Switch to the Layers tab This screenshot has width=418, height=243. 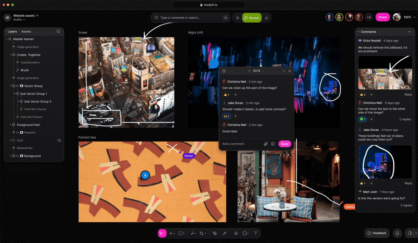[x=12, y=31]
